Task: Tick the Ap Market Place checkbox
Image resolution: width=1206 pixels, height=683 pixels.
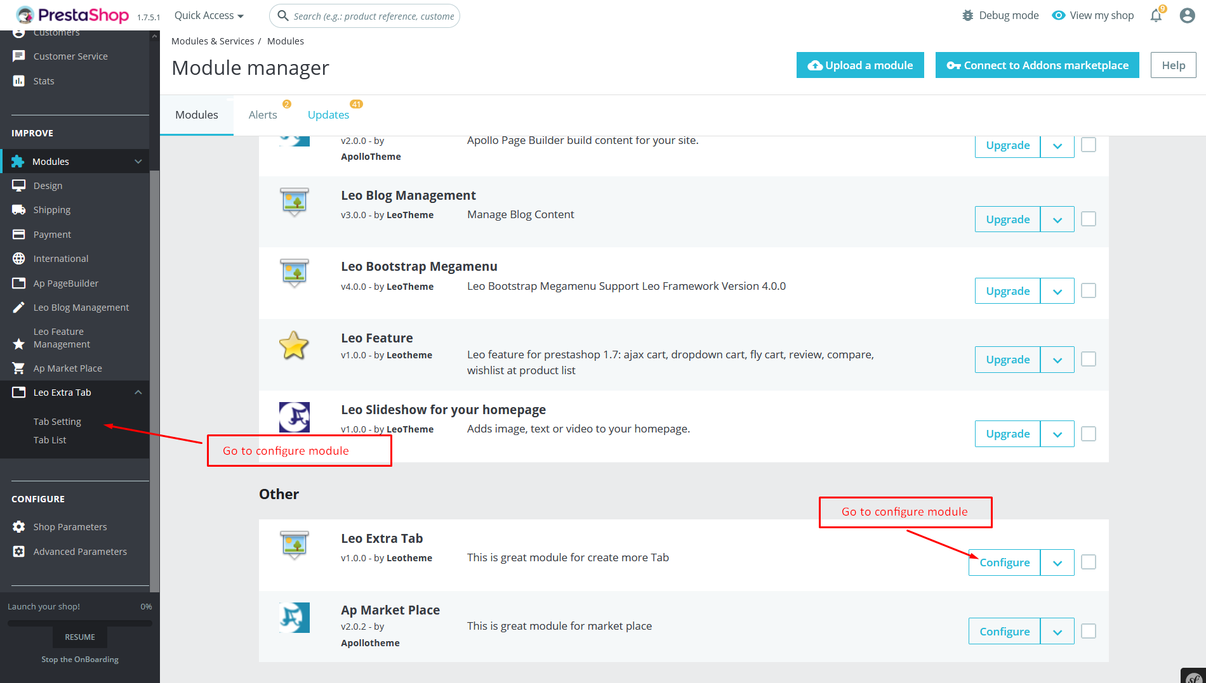Action: 1089,631
